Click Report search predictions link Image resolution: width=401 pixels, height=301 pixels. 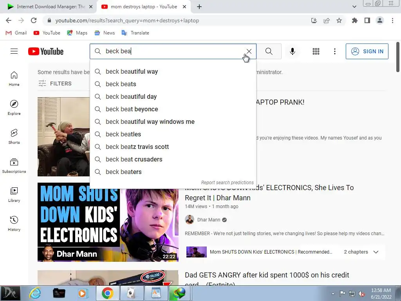click(x=227, y=183)
